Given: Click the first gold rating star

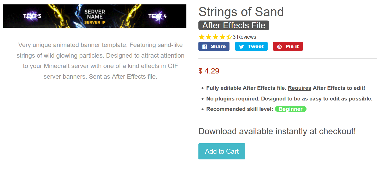Looking at the screenshot, I should [202, 37].
